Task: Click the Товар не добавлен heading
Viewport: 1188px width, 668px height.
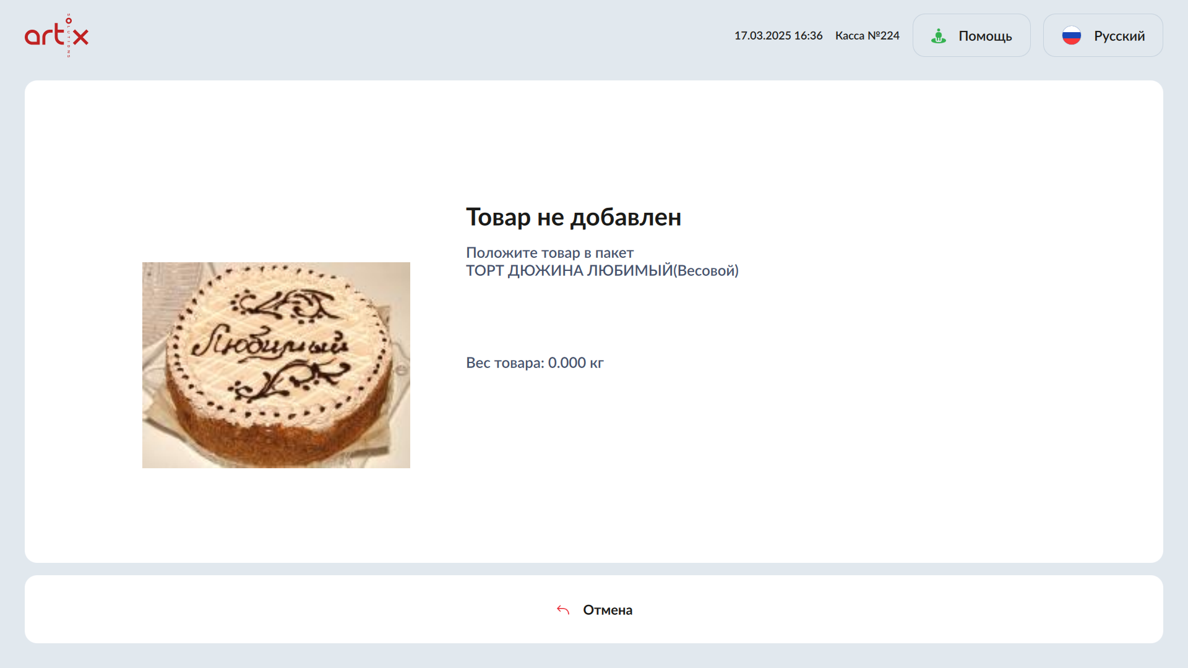Action: [573, 217]
